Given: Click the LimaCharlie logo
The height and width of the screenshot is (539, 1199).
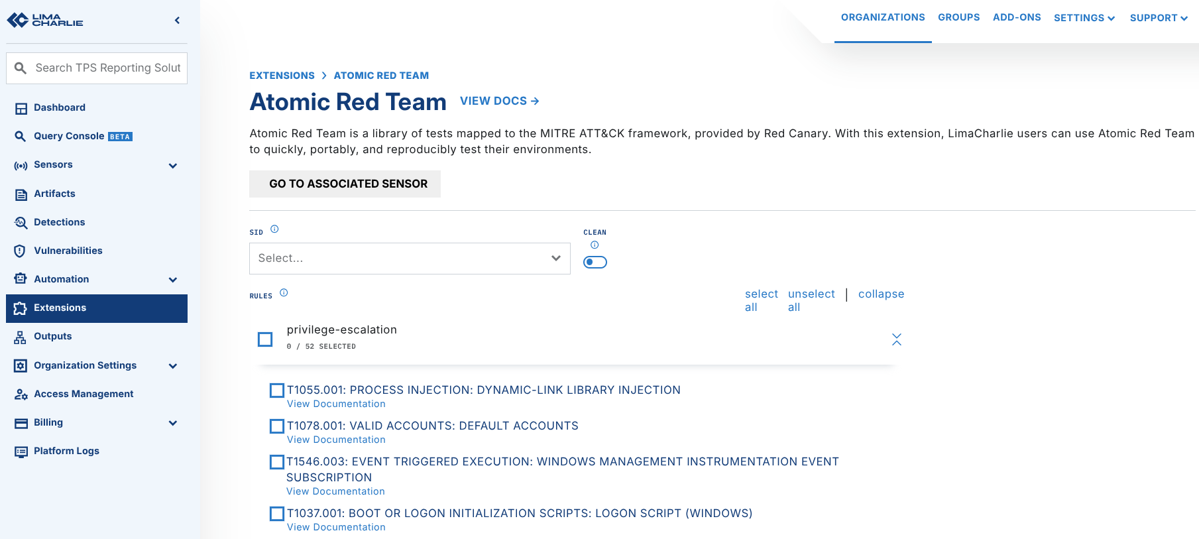Looking at the screenshot, I should click(45, 21).
